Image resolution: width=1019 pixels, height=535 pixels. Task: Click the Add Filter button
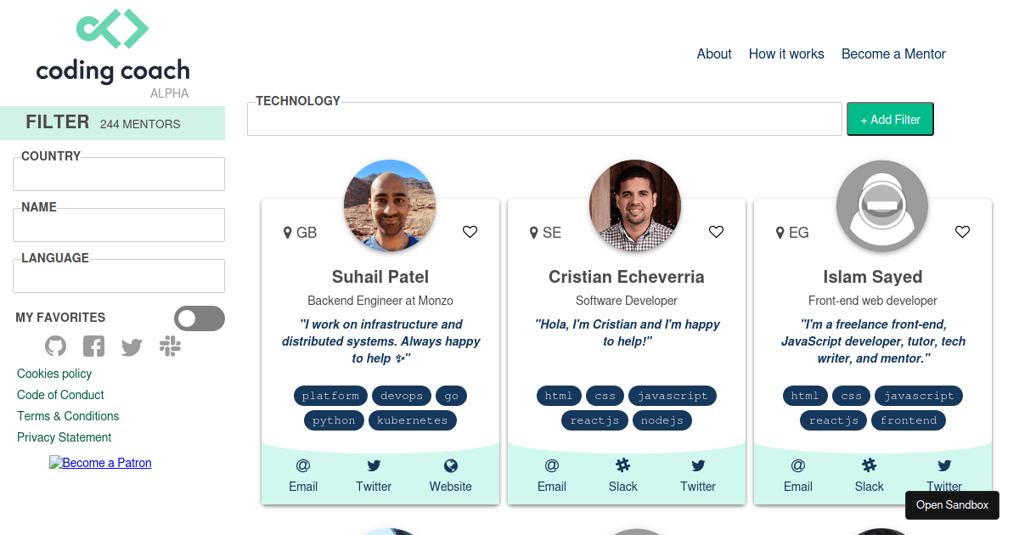click(890, 120)
